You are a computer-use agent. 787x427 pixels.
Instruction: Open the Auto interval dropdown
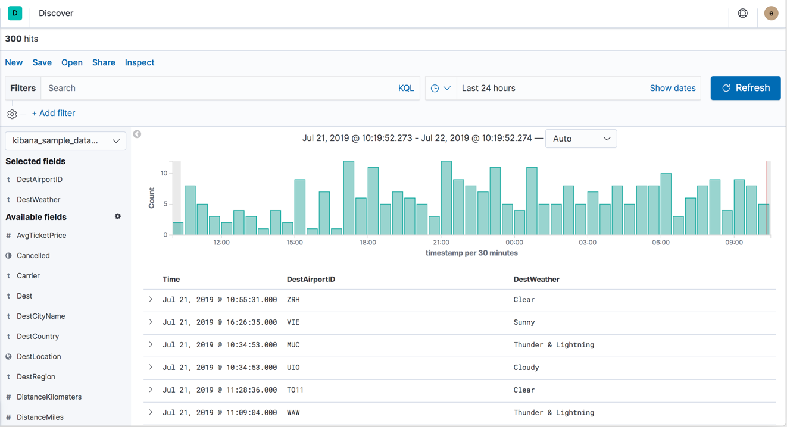(x=580, y=139)
